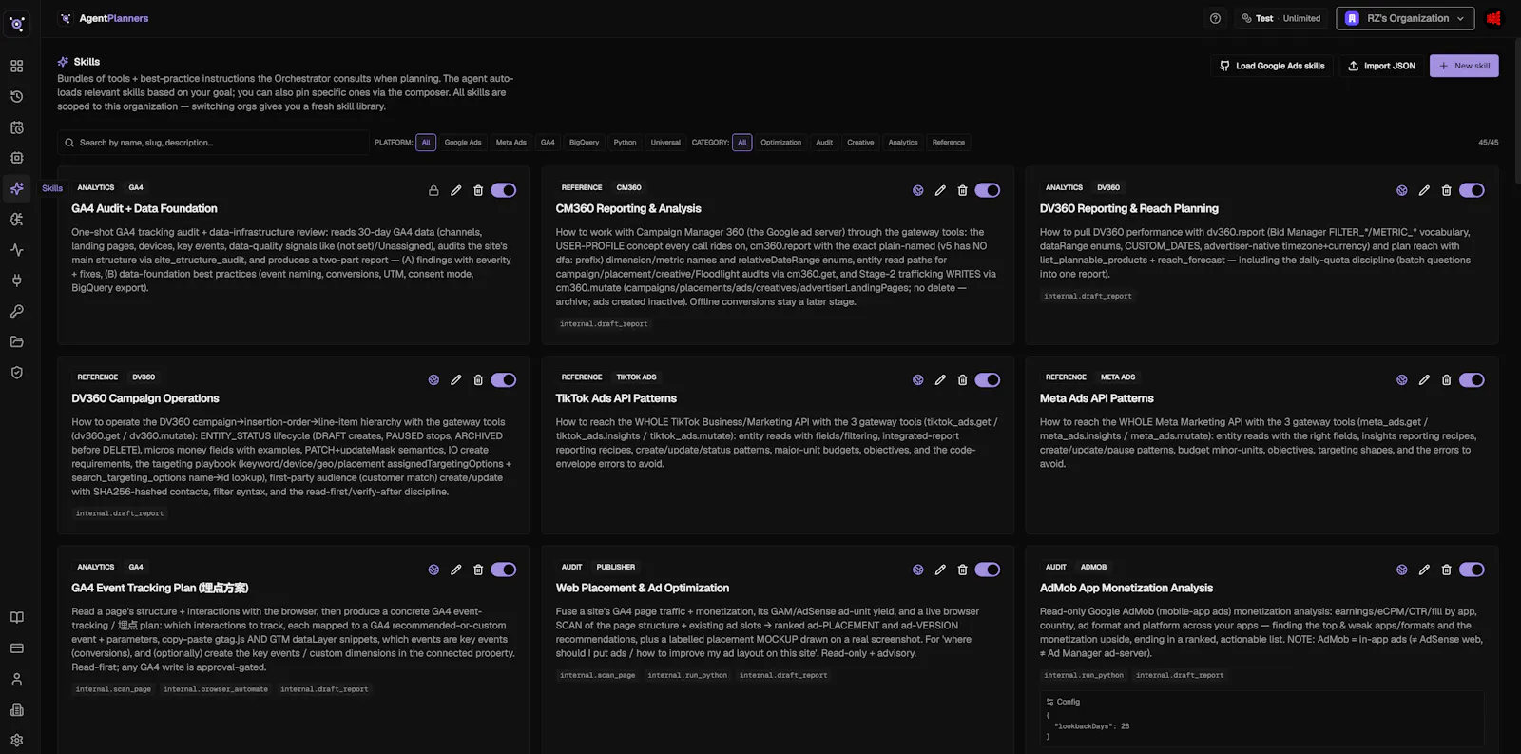Open the history clock icon in the sidebar
The image size is (1521, 754).
tap(17, 97)
